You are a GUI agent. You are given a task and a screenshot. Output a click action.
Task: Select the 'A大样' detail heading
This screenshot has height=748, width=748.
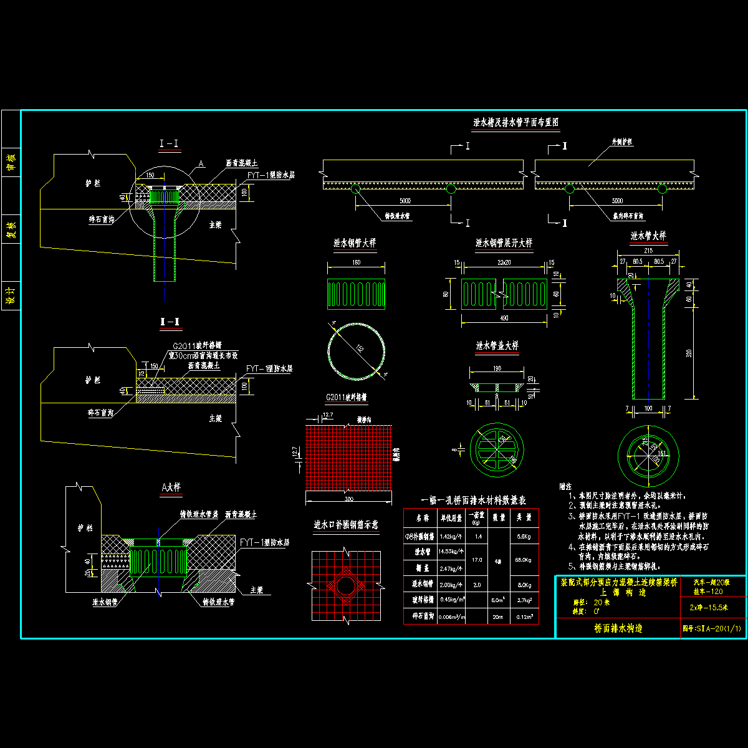click(171, 487)
